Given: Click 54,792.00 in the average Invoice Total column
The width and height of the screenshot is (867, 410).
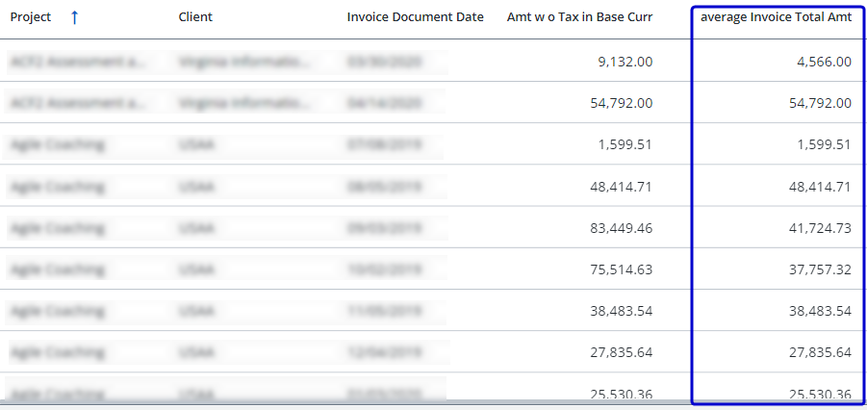Looking at the screenshot, I should (x=819, y=103).
